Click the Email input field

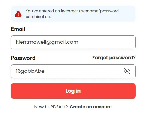(73, 42)
